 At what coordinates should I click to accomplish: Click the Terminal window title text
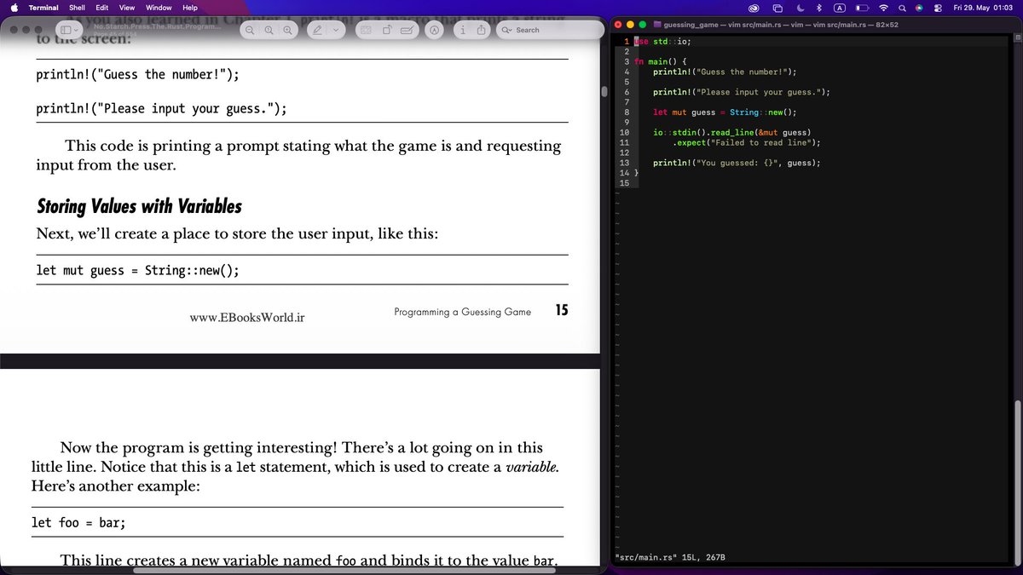(x=782, y=25)
